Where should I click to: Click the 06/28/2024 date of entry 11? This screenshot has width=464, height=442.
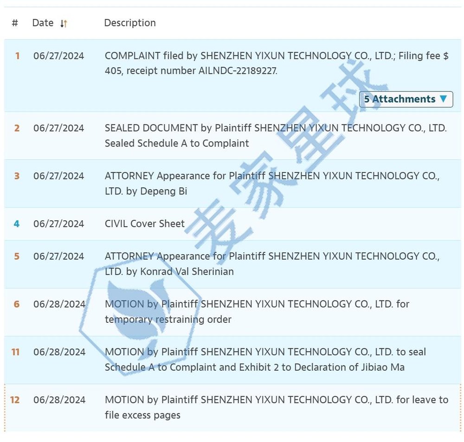pyautogui.click(x=59, y=352)
